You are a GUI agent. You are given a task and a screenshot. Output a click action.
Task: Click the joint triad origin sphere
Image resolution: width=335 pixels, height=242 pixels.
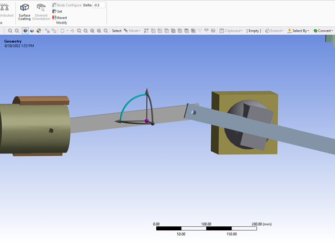pos(147,121)
